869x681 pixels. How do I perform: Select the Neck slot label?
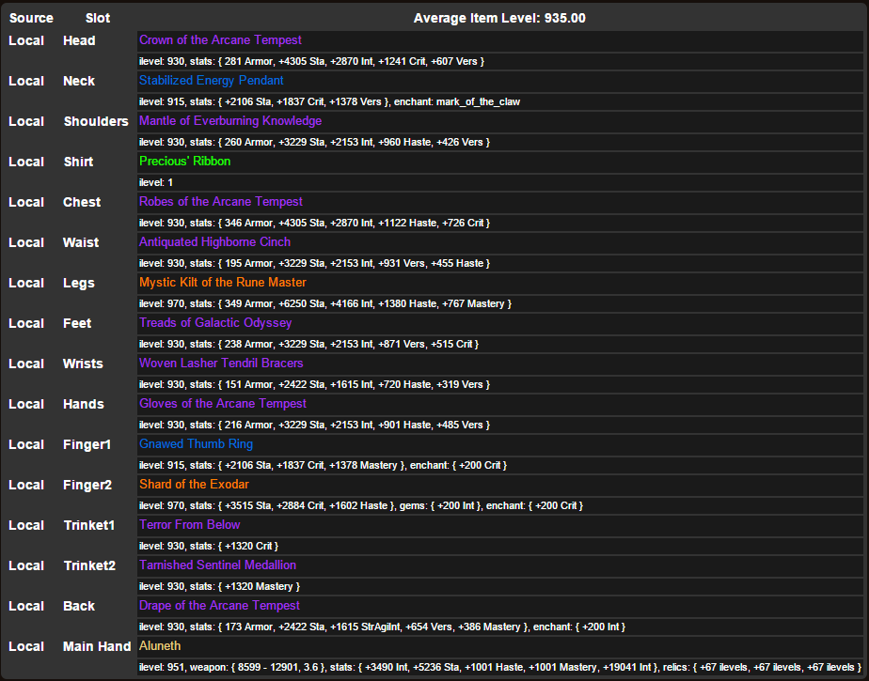[x=79, y=82]
